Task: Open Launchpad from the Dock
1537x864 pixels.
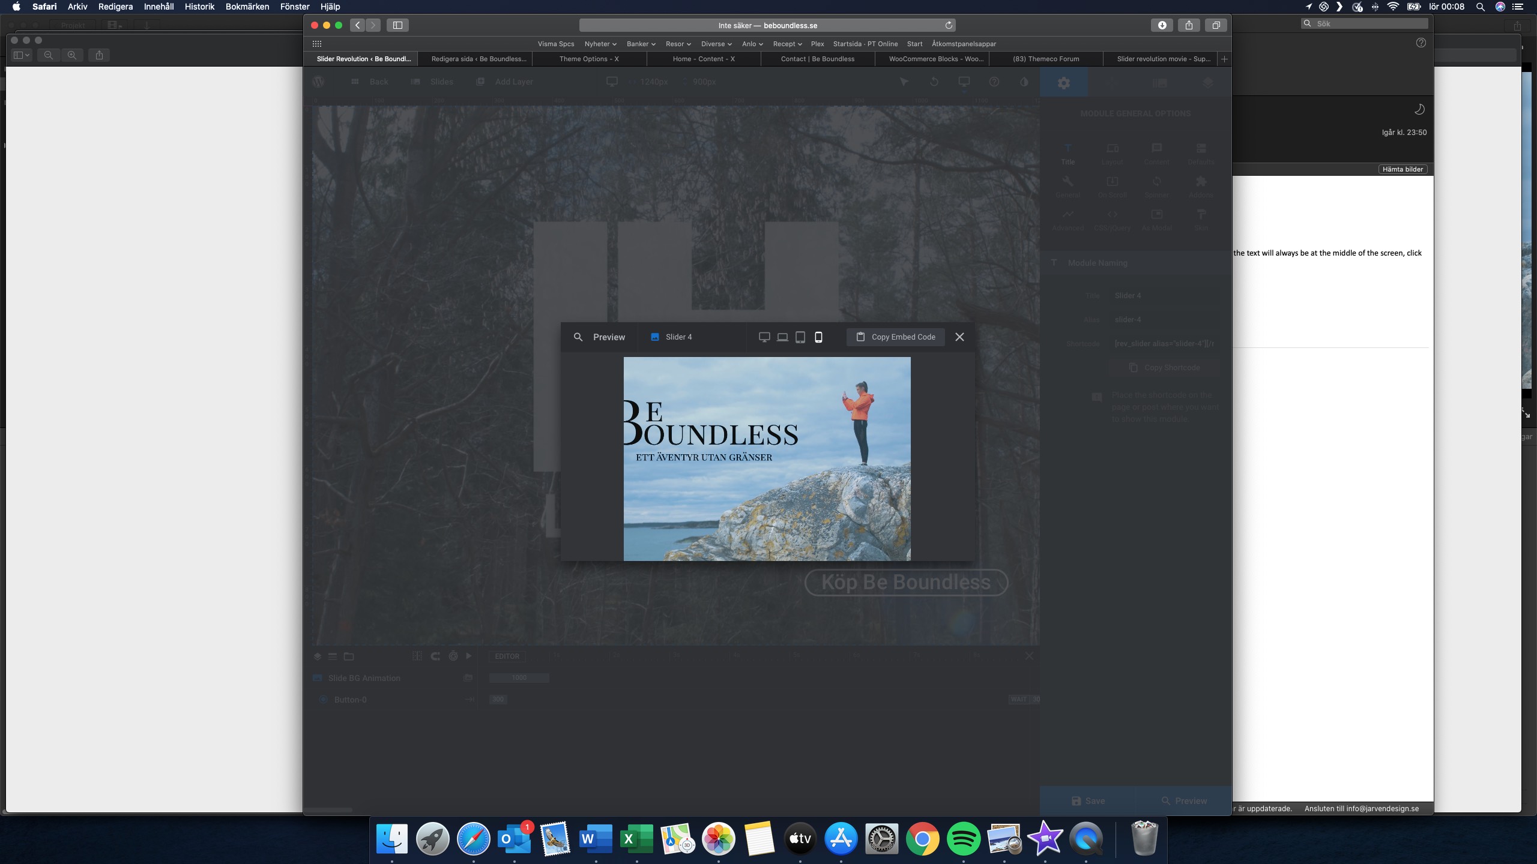Action: point(432,838)
